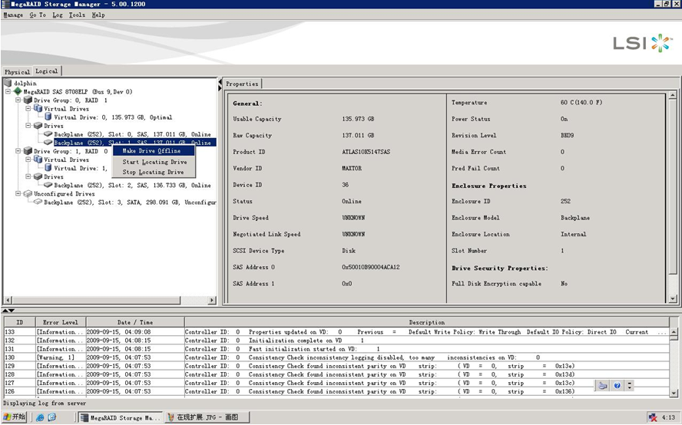
Task: Collapse Virtual Drives under Drive Group 1
Action: [x=28, y=160]
